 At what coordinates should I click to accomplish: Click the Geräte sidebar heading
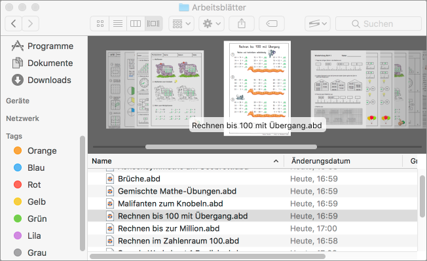pyautogui.click(x=18, y=101)
